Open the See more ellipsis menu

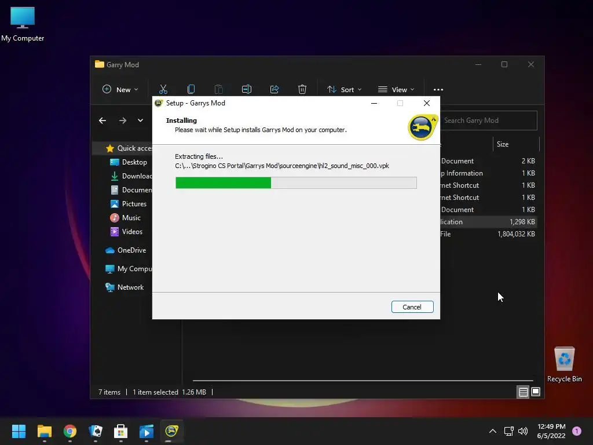tap(438, 90)
